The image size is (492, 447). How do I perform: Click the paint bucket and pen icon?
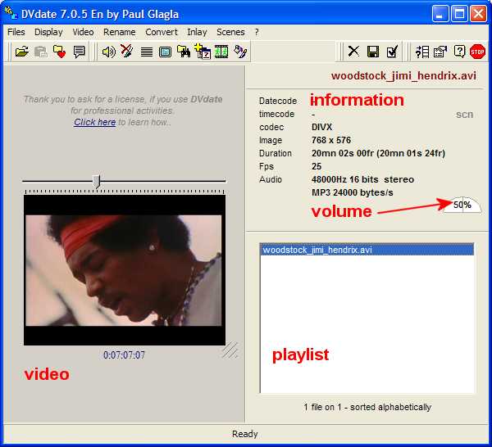click(x=240, y=52)
